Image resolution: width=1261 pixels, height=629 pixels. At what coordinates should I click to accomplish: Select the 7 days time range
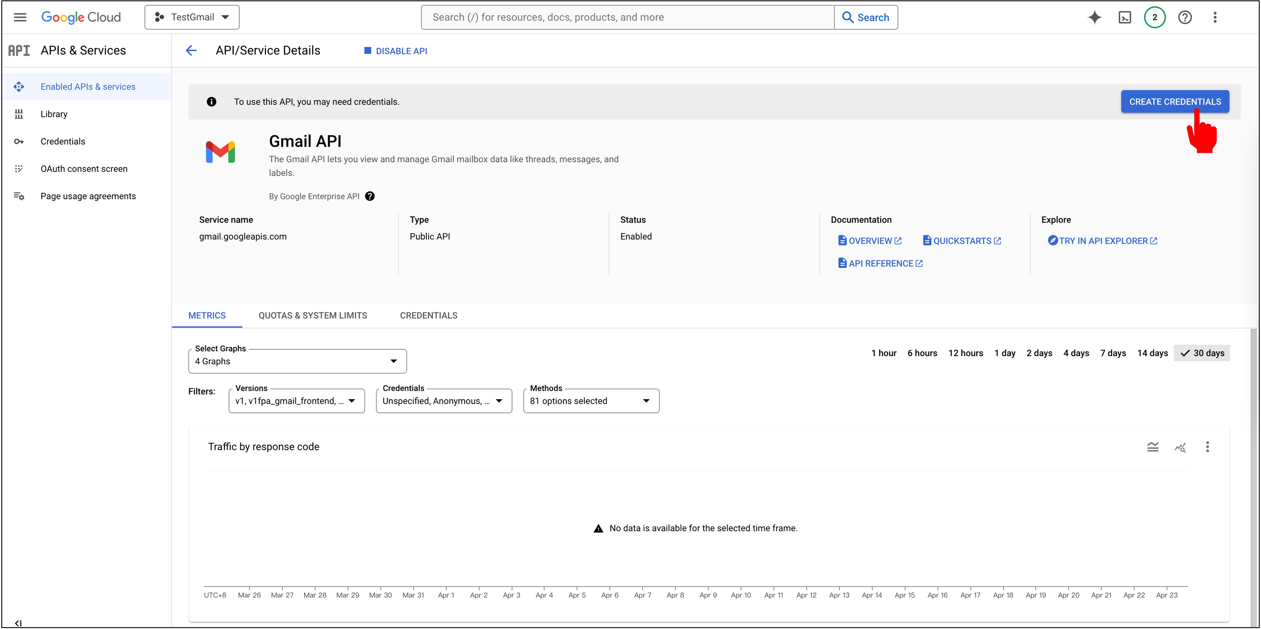tap(1113, 354)
